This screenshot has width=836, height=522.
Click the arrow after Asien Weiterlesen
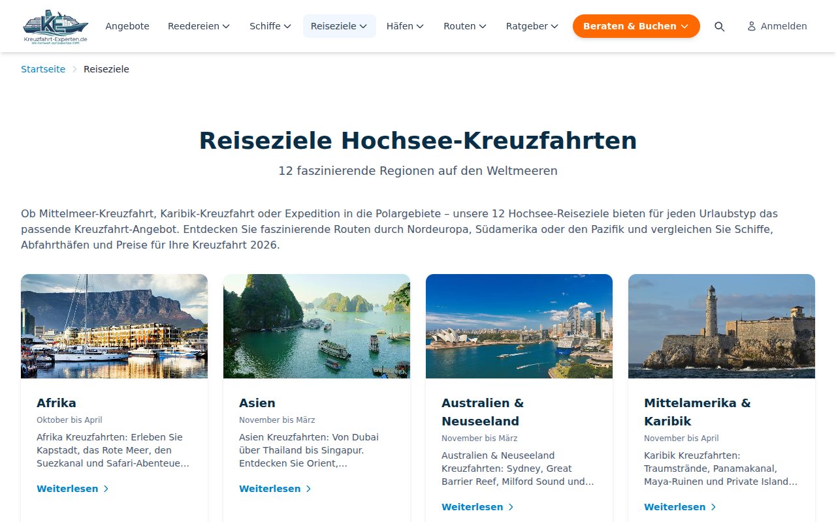click(x=308, y=489)
